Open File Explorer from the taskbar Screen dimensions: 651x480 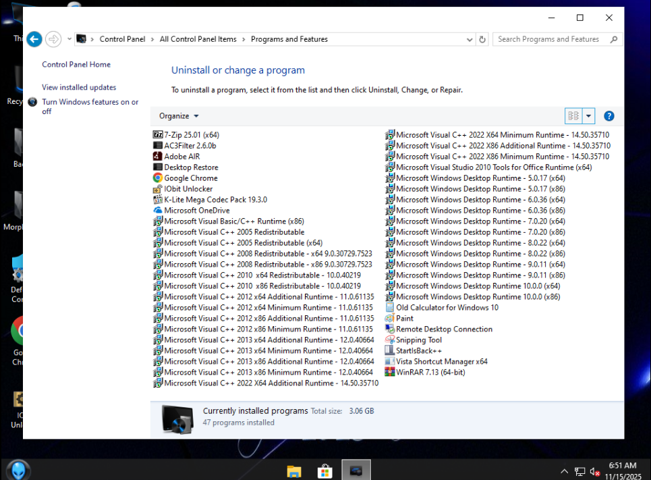pos(293,471)
